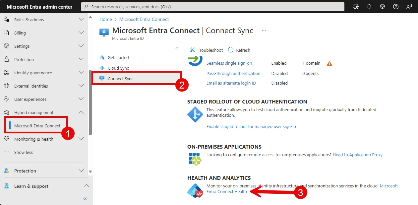Open Pass-through authentication link
418x205 pixels.
[x=233, y=73]
